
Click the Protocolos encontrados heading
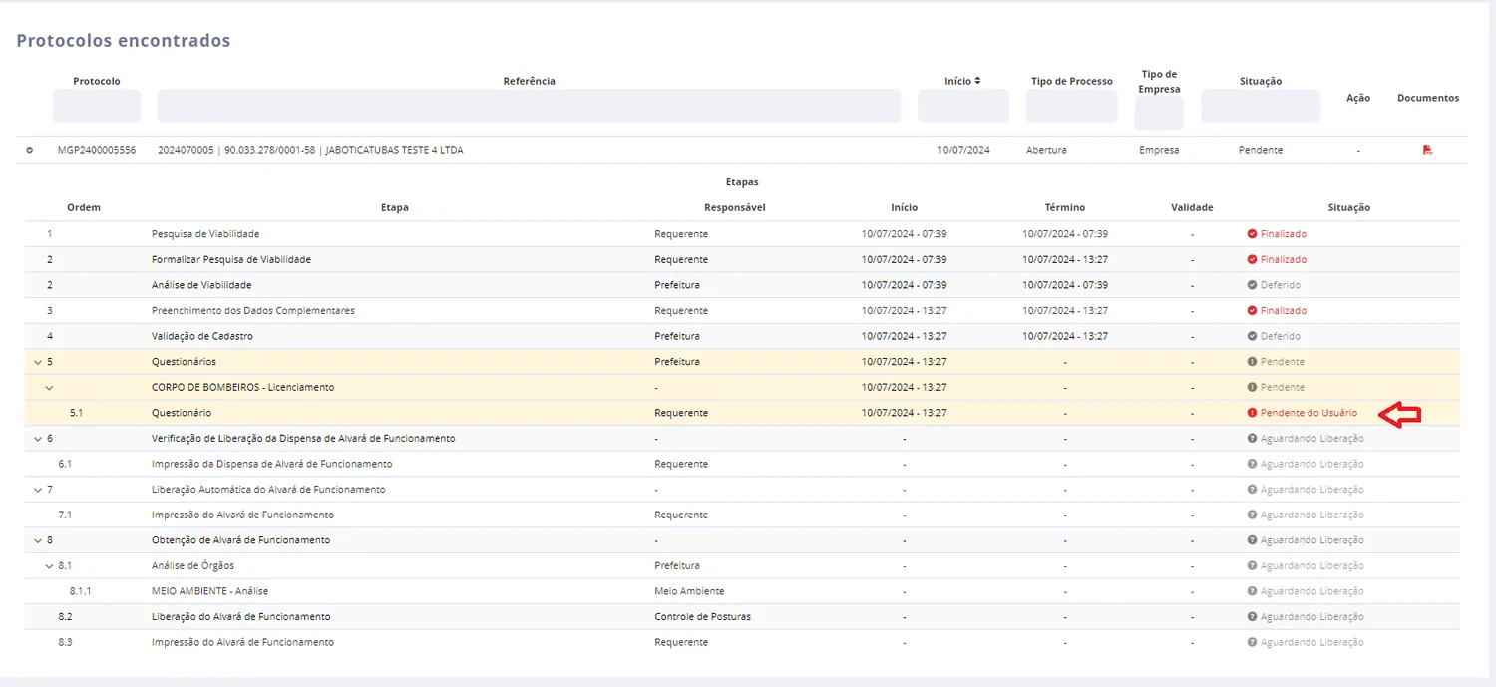[x=124, y=41]
